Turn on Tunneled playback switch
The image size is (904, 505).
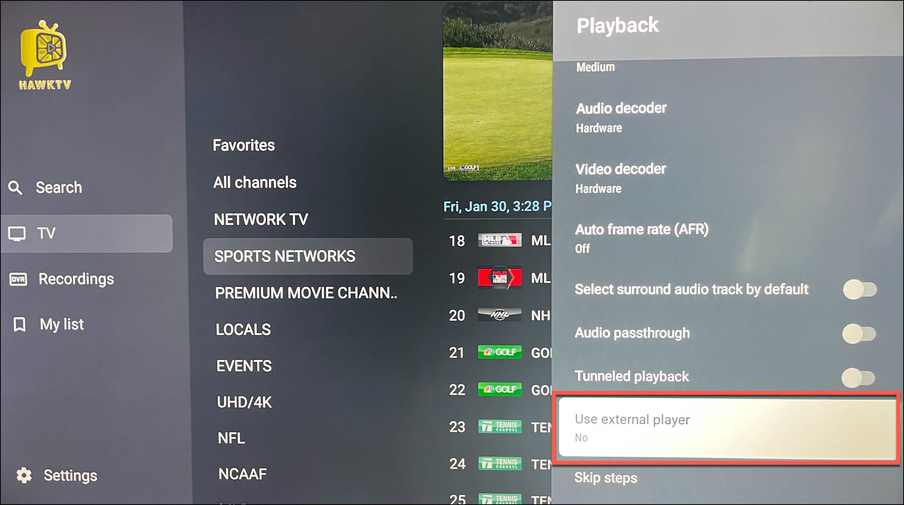coord(858,378)
